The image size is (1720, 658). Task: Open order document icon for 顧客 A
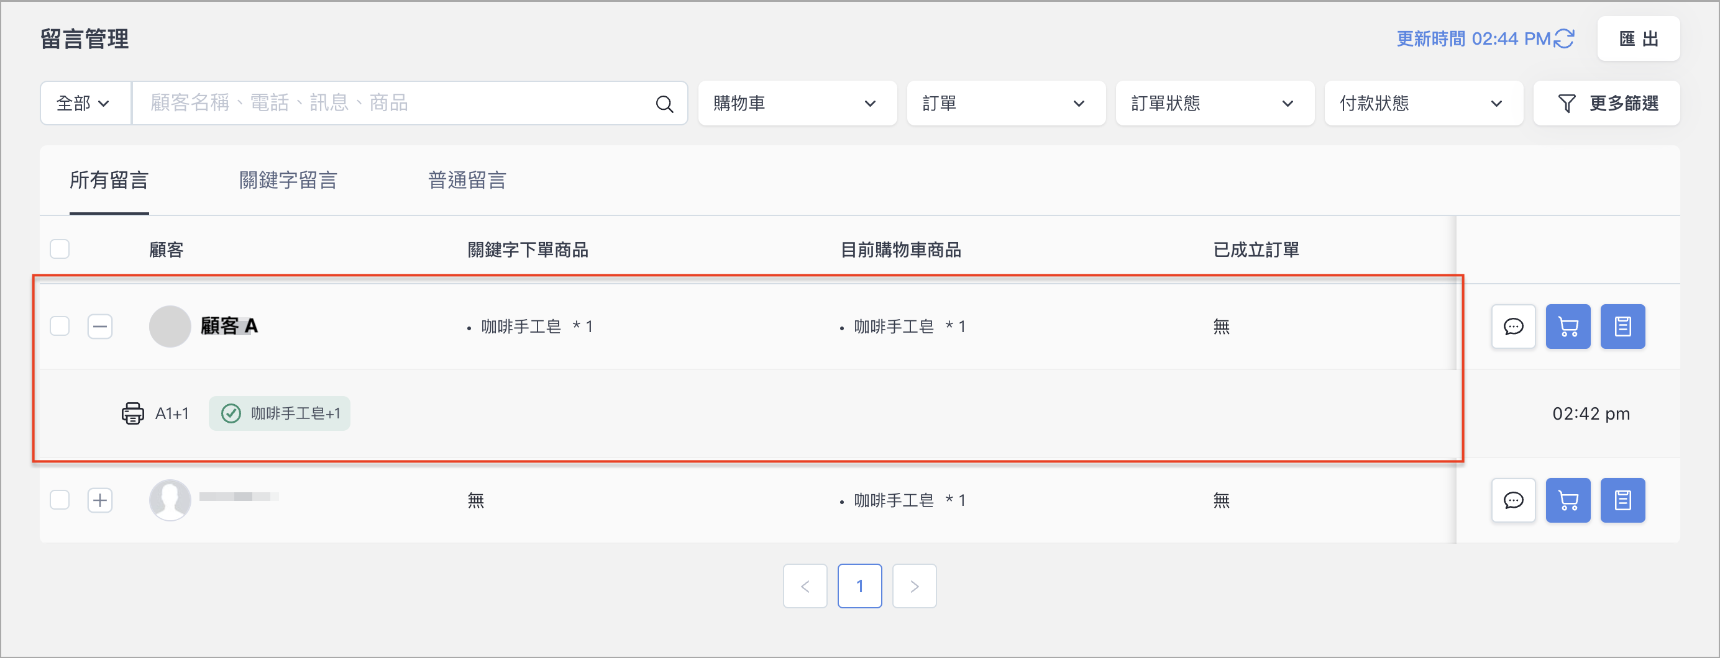click(x=1622, y=327)
